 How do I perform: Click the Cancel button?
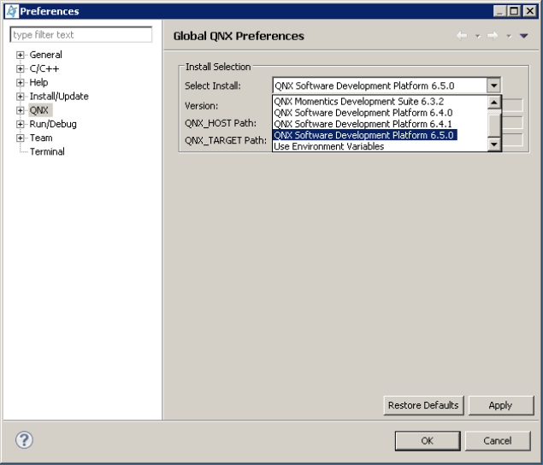tap(498, 440)
